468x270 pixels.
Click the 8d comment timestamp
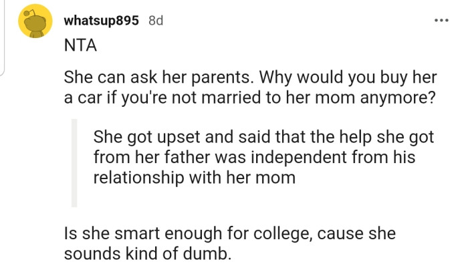(155, 20)
